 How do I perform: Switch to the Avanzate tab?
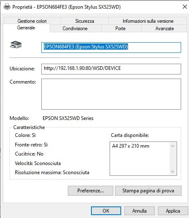pos(165,29)
